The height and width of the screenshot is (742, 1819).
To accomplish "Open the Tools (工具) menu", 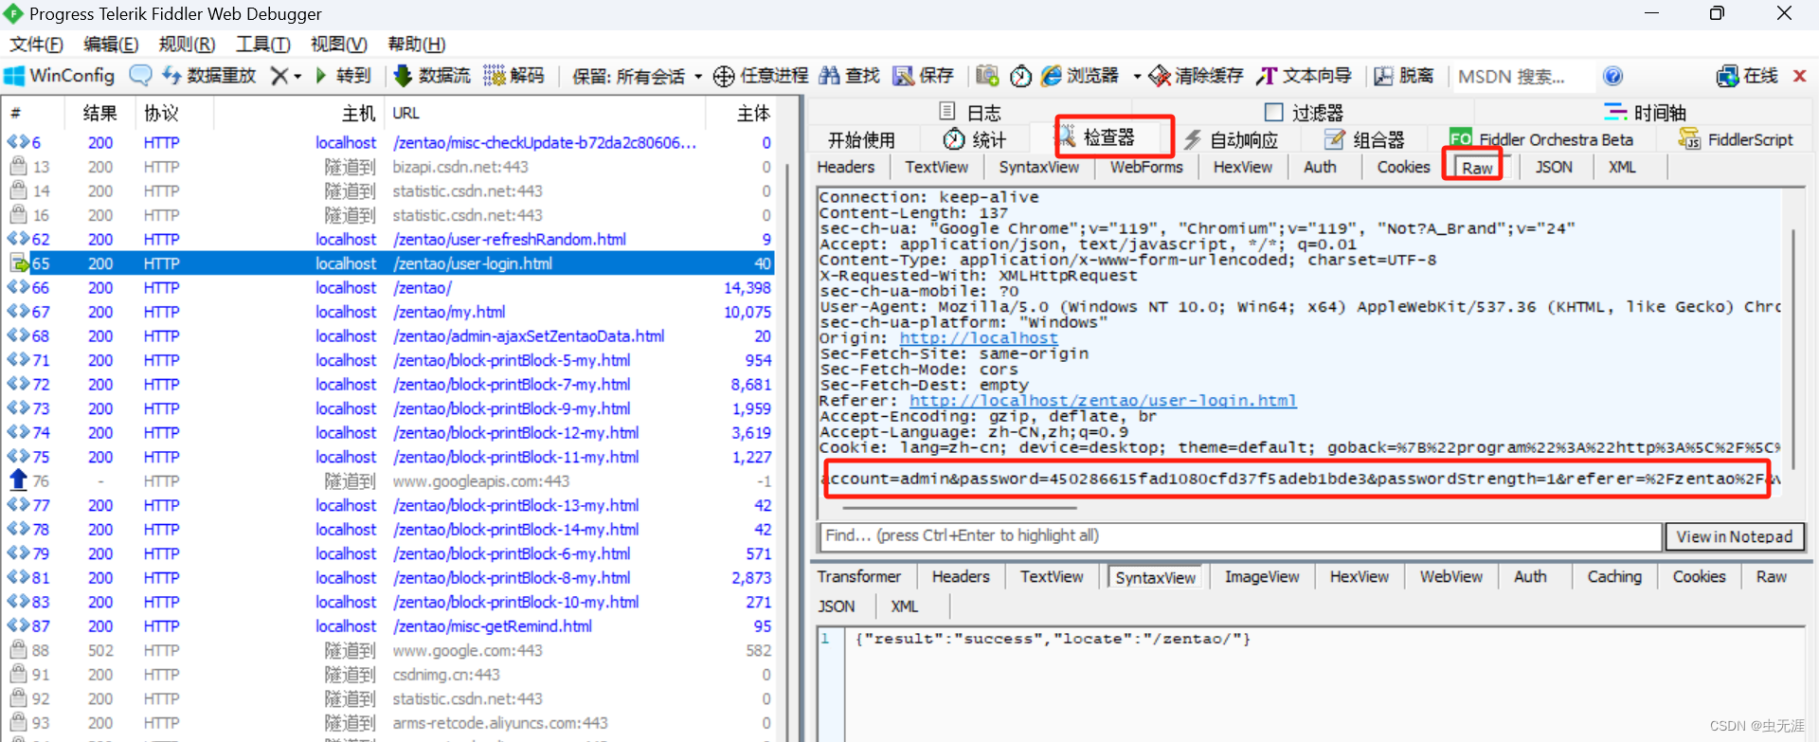I will 262,44.
